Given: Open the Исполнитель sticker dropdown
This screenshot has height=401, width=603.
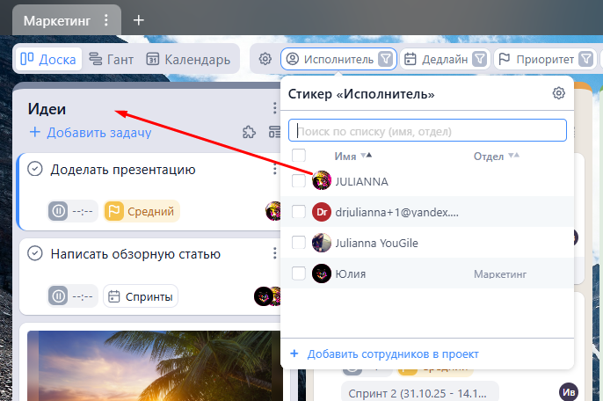Looking at the screenshot, I should coord(331,59).
